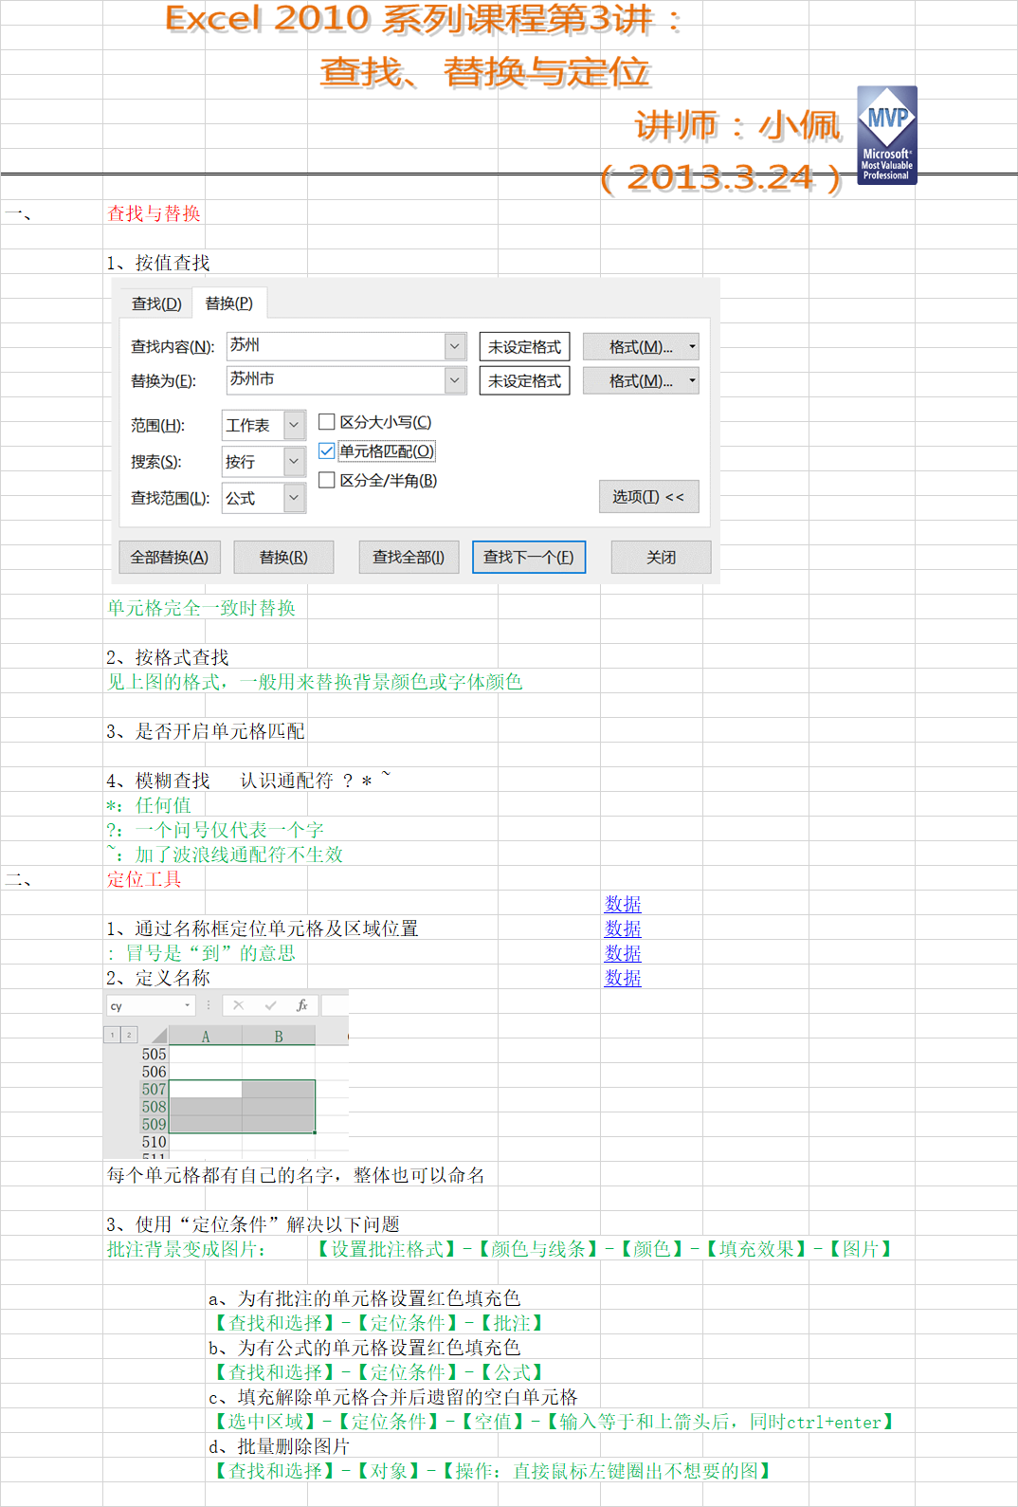Click the text 2、按格式查找
Image resolution: width=1018 pixels, height=1507 pixels.
[168, 657]
